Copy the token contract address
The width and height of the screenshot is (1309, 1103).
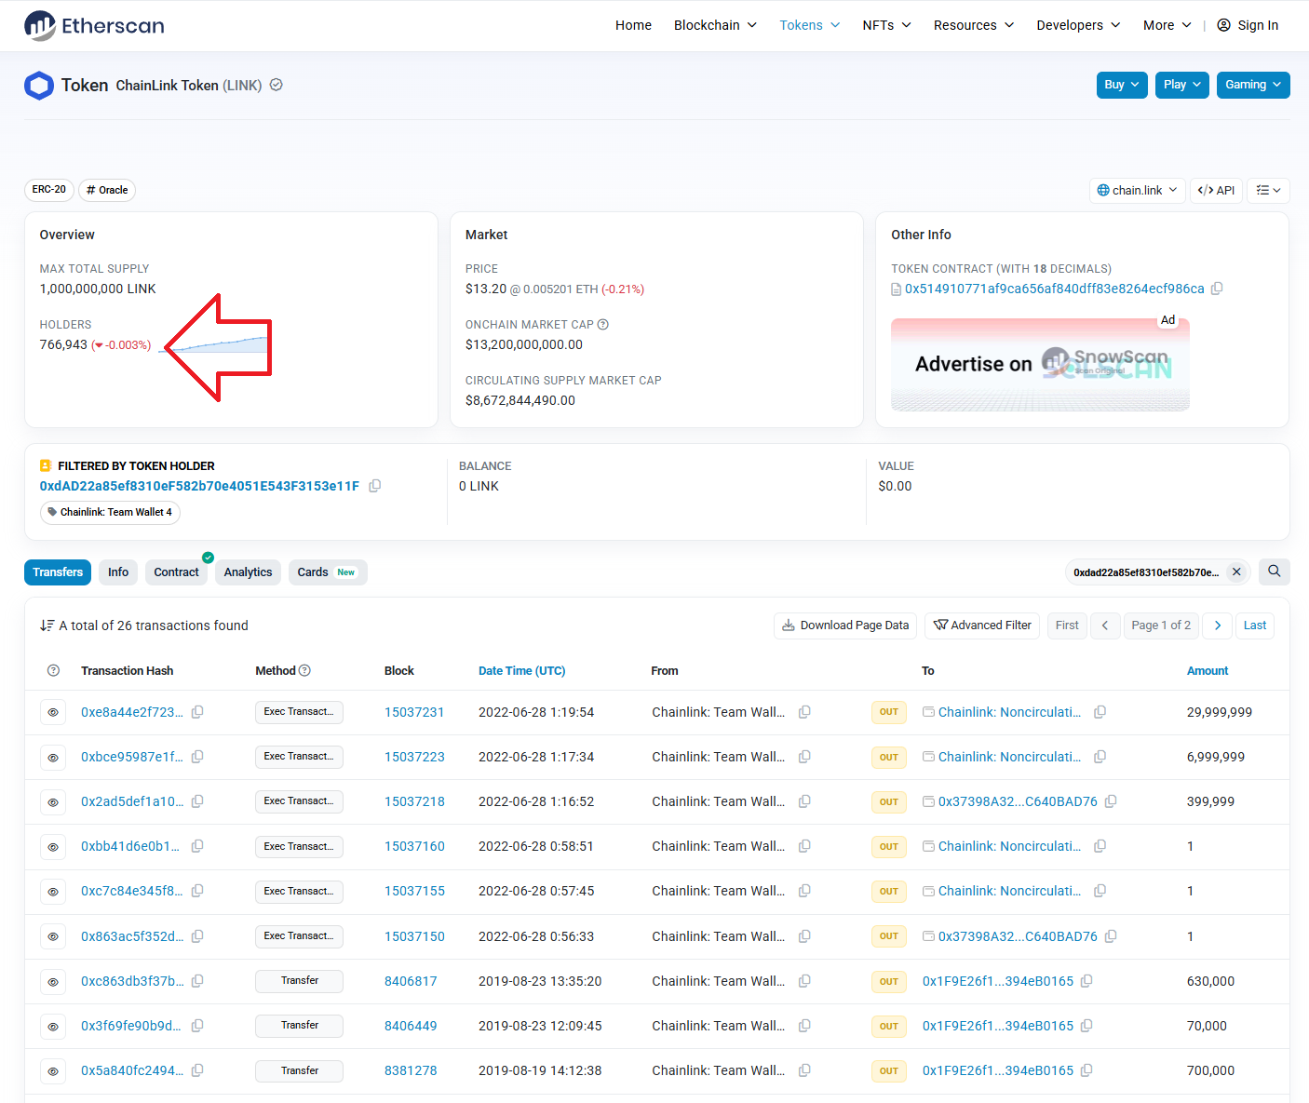(x=1217, y=289)
